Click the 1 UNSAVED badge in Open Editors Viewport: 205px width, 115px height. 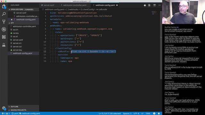coord(29,10)
